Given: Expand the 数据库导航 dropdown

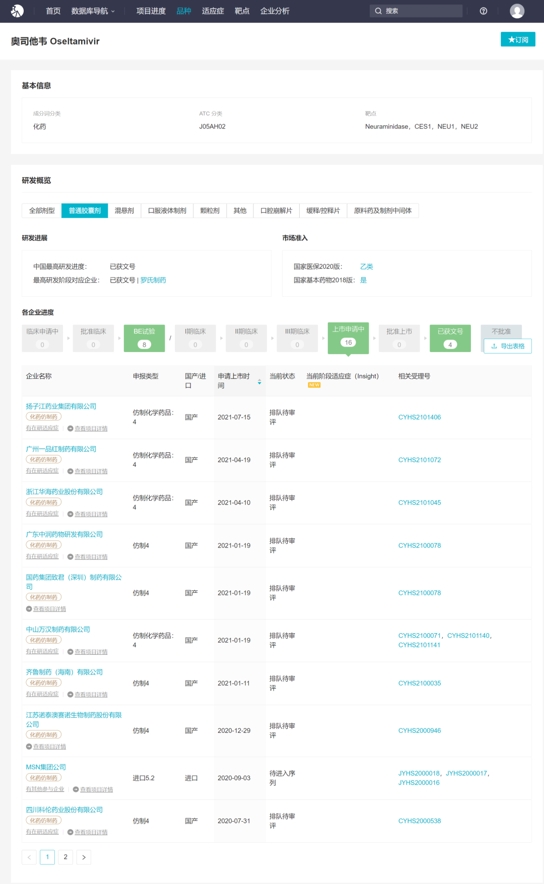Looking at the screenshot, I should (93, 11).
